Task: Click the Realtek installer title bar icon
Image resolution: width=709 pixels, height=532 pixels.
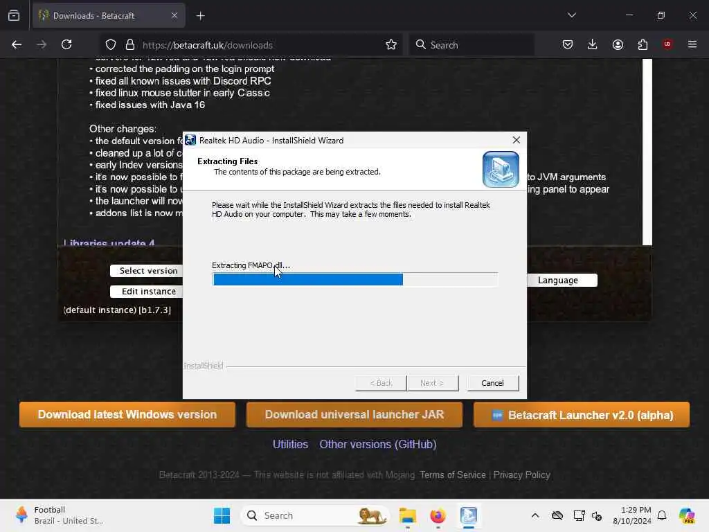Action: tap(190, 140)
